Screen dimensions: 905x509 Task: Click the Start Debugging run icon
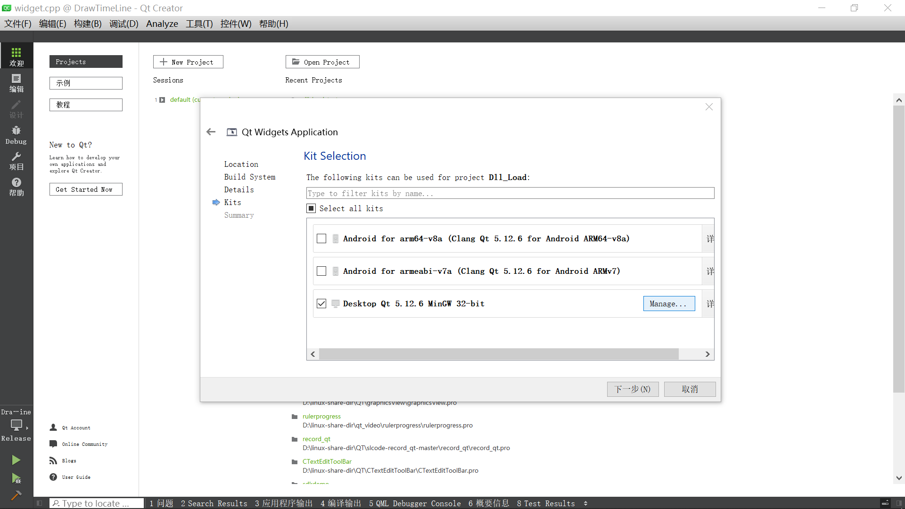(16, 479)
